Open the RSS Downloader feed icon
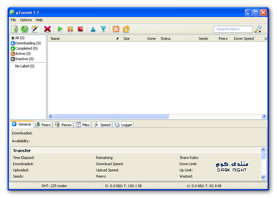The height and width of the screenshot is (198, 277). click(x=116, y=29)
